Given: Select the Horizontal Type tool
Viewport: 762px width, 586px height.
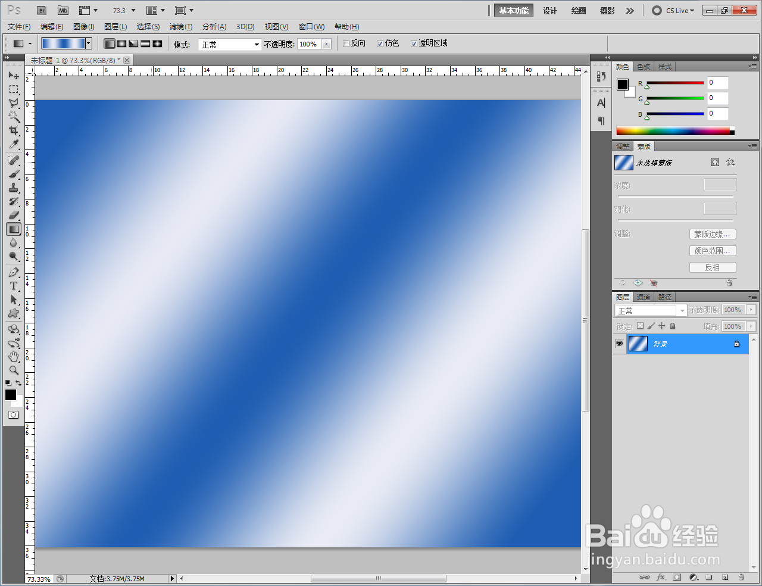Looking at the screenshot, I should click(x=14, y=286).
